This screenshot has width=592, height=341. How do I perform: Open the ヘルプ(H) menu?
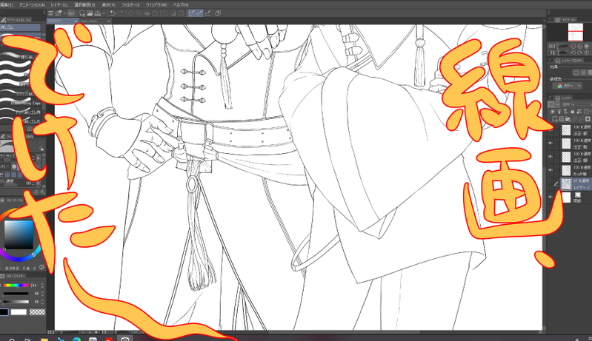coord(181,5)
